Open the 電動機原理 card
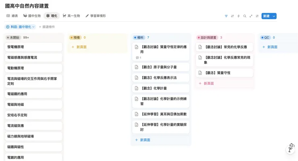Image resolution: width=298 pixels, height=161 pixels. (33, 68)
